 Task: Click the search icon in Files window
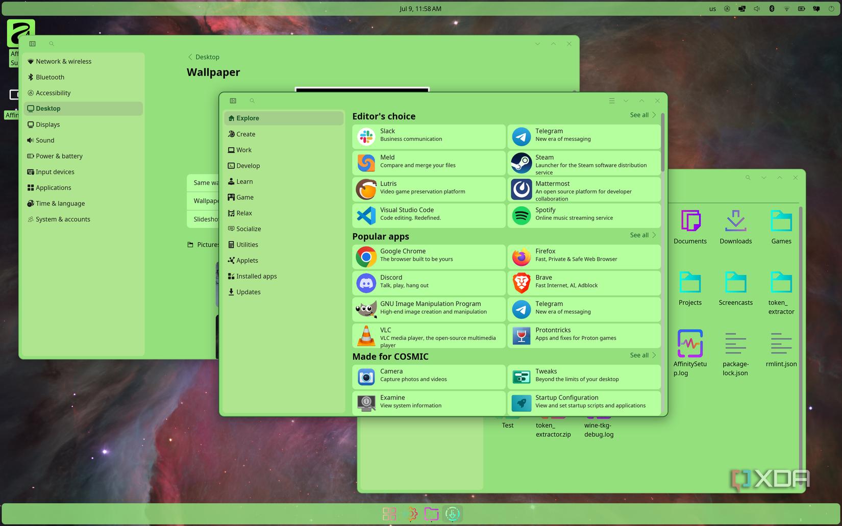coord(748,178)
